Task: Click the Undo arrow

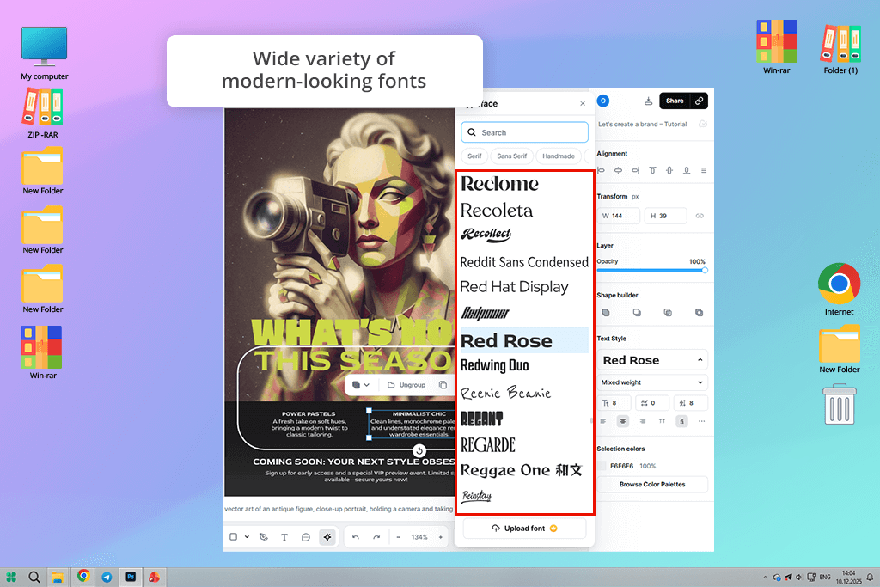Action: coord(355,537)
